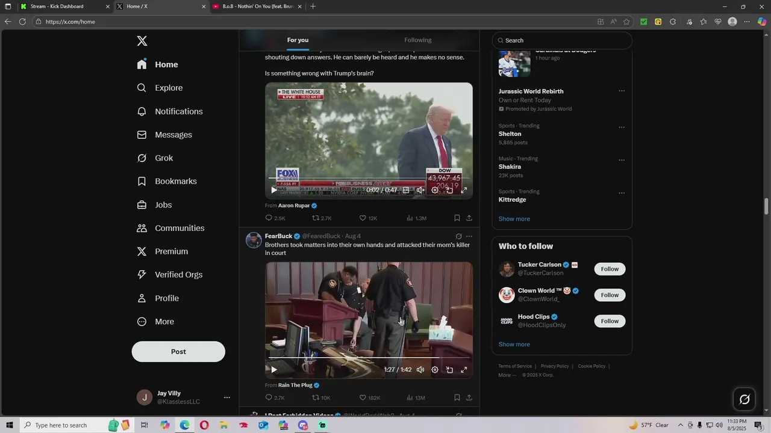
Task: Click the Communities people icon
Action: [142, 228]
